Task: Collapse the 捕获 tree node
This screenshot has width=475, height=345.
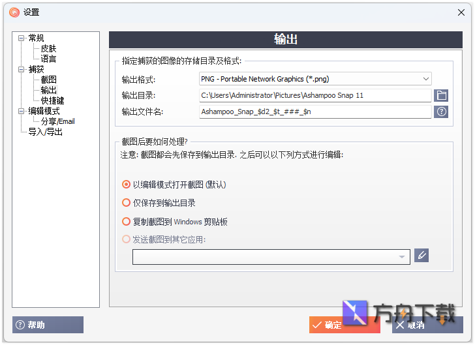Action: pos(21,69)
